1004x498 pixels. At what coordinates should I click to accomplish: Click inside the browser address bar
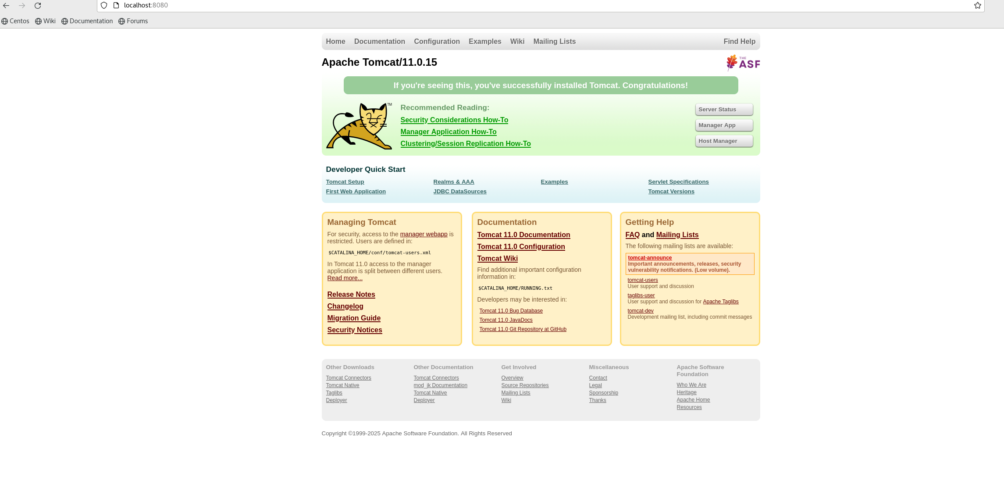[263, 5]
